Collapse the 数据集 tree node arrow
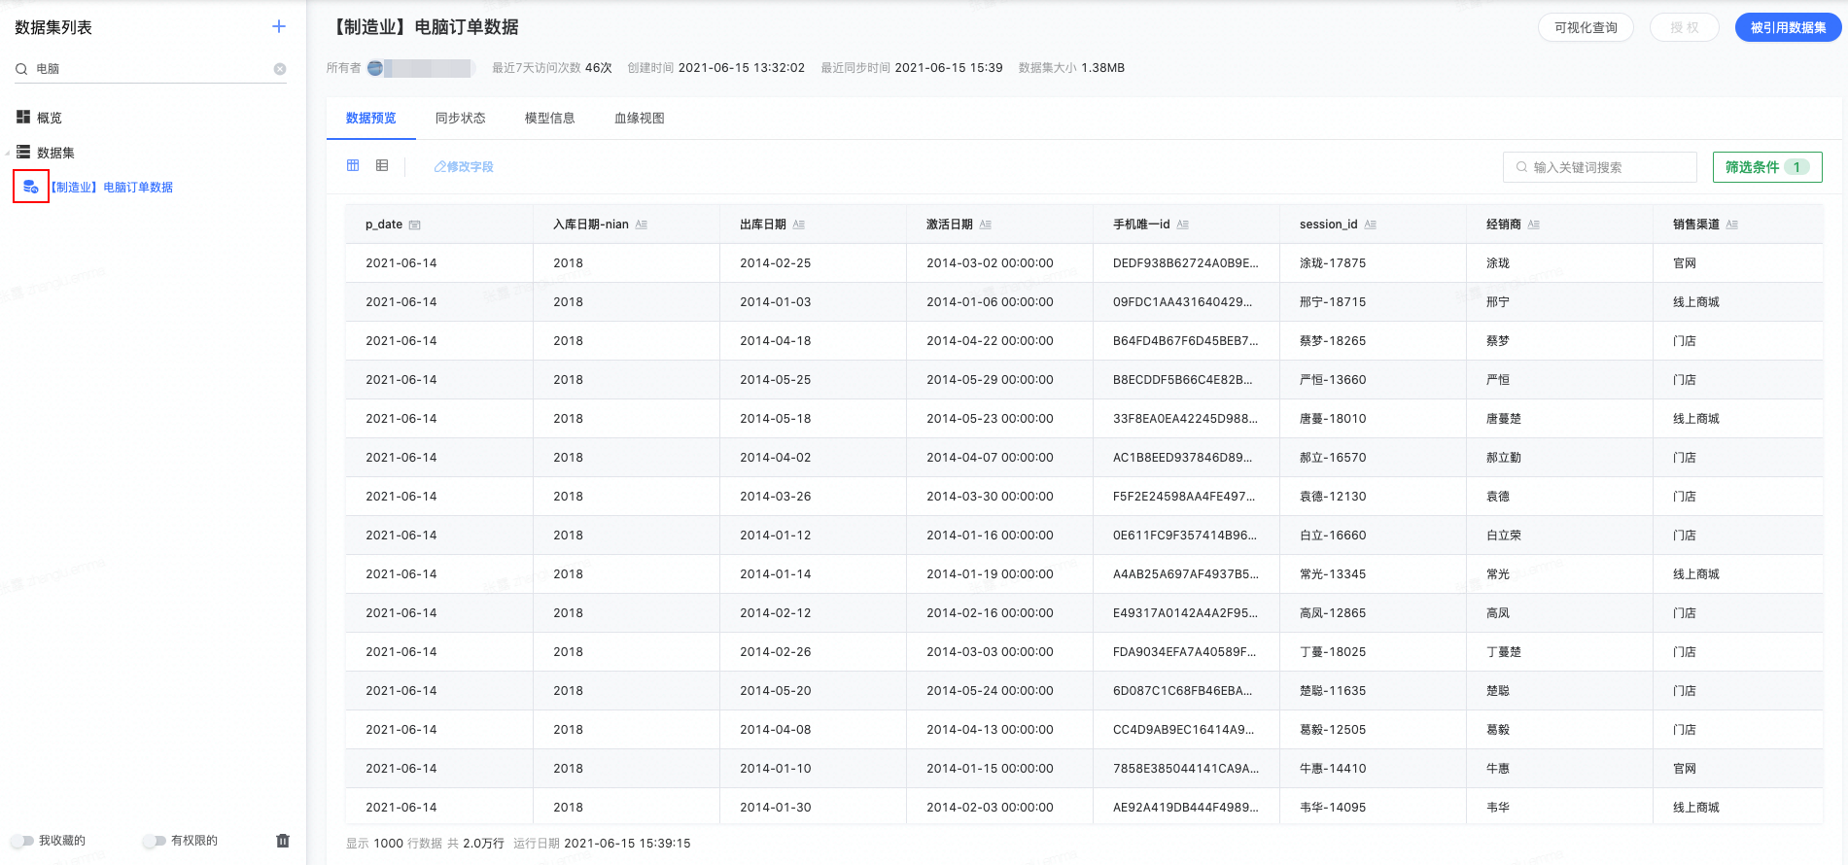1848x865 pixels. point(8,153)
